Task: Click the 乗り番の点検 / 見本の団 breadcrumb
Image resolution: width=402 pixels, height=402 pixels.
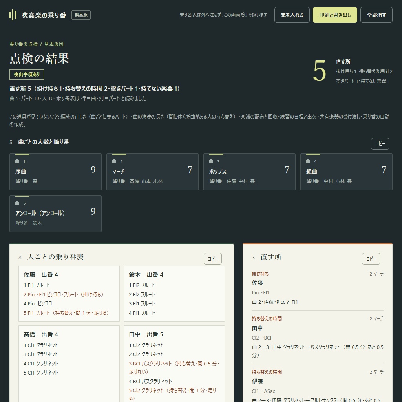Action: (x=37, y=44)
